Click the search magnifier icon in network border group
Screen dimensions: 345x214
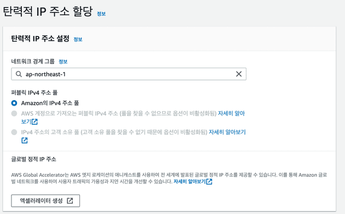tap(19, 74)
